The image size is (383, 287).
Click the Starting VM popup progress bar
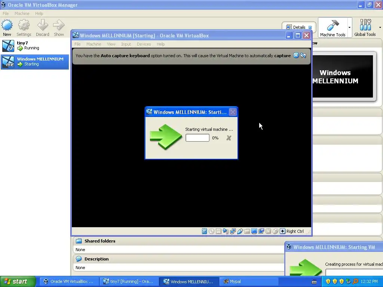coord(354,272)
